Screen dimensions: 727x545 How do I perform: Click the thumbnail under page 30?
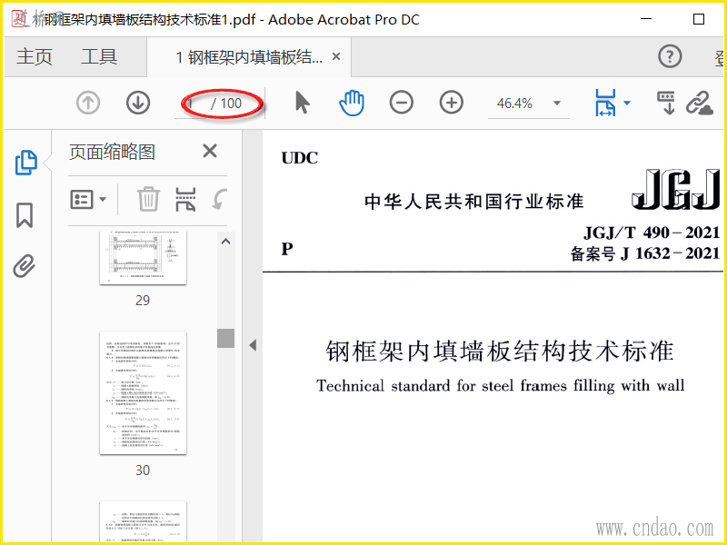coord(143,521)
